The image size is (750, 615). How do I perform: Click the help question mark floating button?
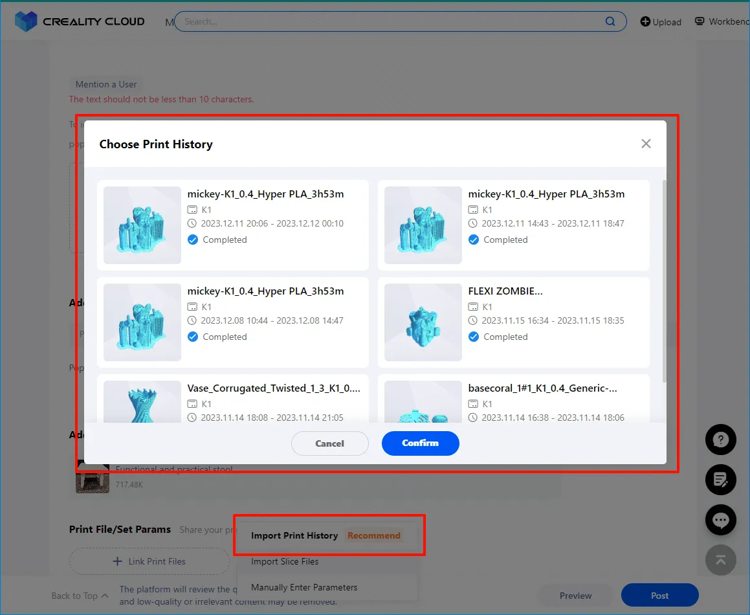pyautogui.click(x=720, y=440)
